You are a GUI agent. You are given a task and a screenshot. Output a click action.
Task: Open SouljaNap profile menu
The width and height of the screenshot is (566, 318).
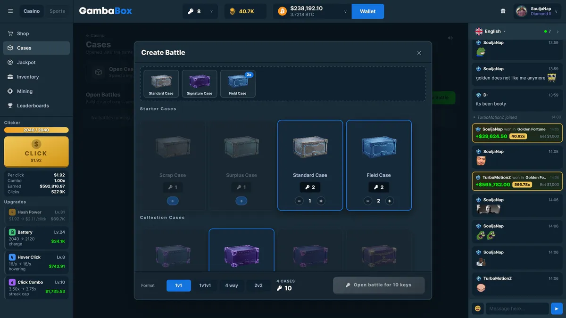[538, 11]
